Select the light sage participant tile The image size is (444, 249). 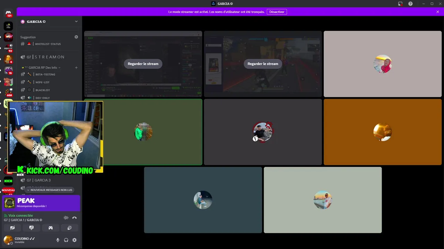pos(323,200)
